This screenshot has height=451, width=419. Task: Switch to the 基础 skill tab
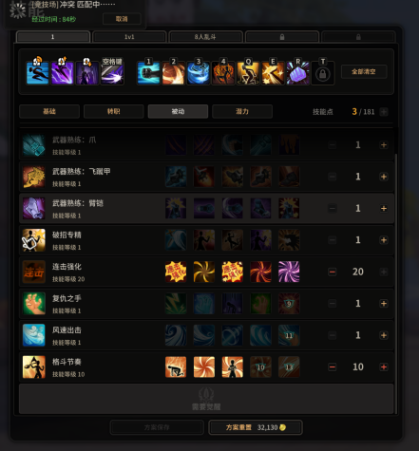pyautogui.click(x=49, y=111)
